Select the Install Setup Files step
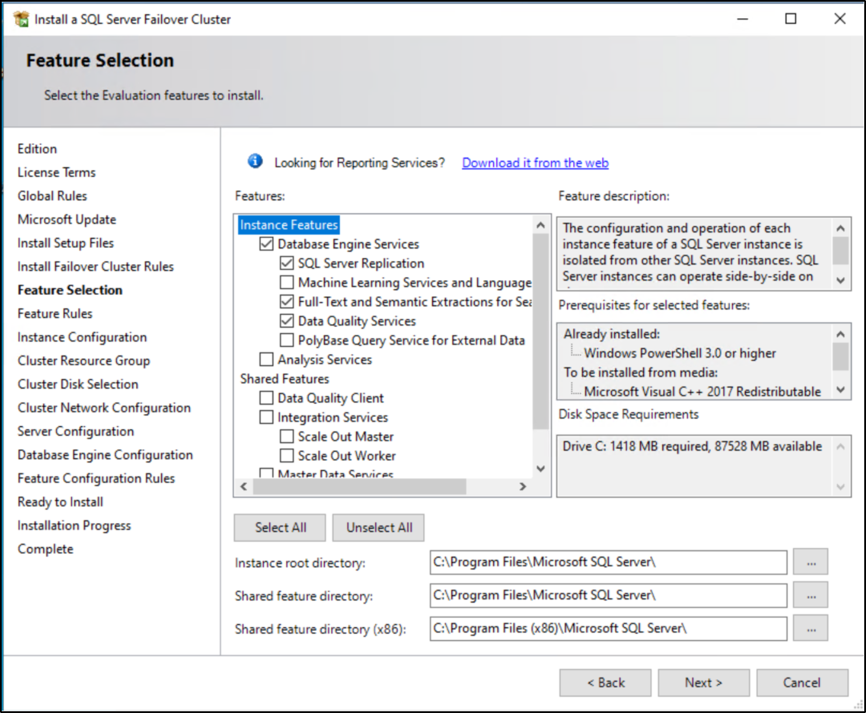866x713 pixels. [66, 243]
